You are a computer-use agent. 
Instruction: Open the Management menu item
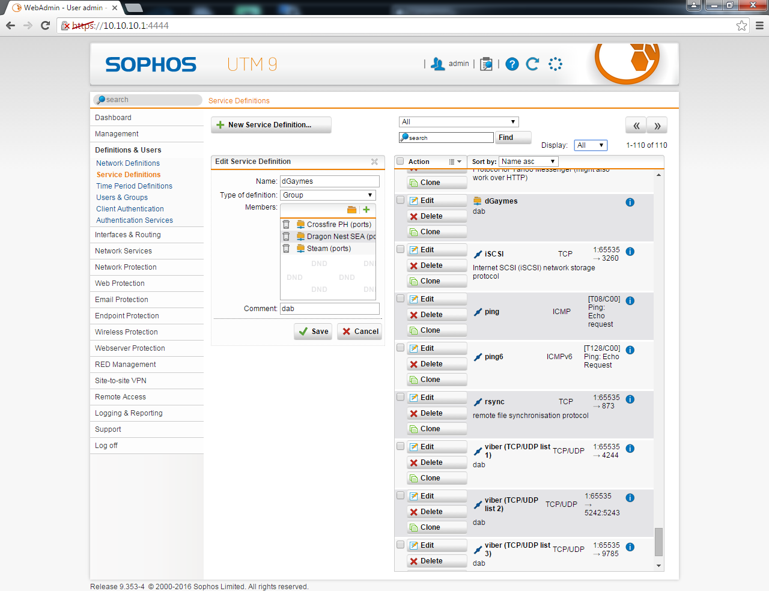pos(147,134)
